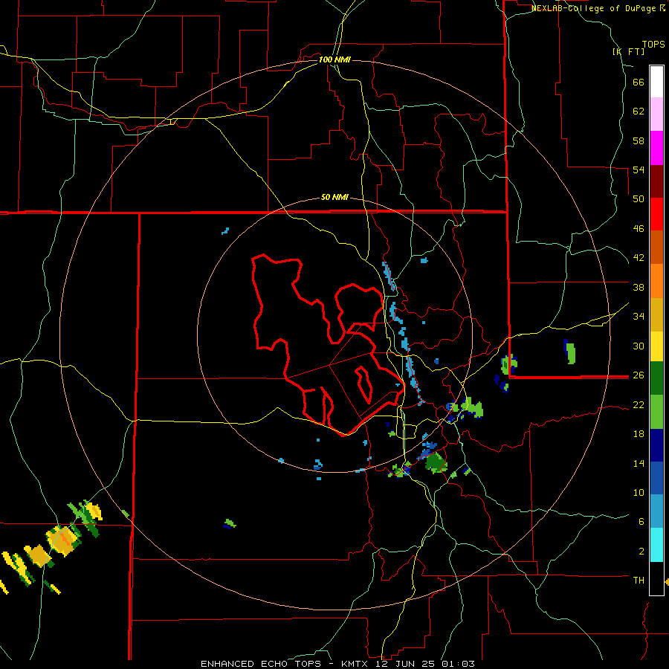
Task: Click the cyan 2-6 legend swatch
Action: [656, 545]
